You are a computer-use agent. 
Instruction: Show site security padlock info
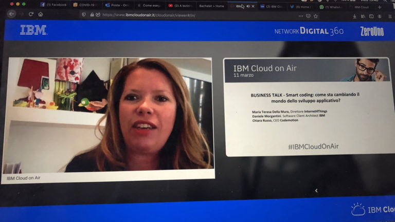[92, 15]
